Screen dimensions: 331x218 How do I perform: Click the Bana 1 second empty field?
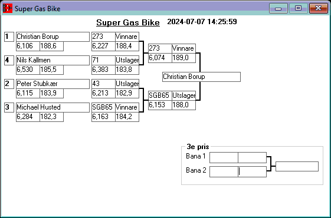coord(252,157)
